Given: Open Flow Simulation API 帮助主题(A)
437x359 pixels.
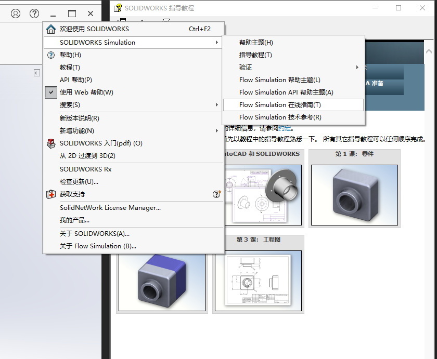Looking at the screenshot, I should pyautogui.click(x=293, y=92).
